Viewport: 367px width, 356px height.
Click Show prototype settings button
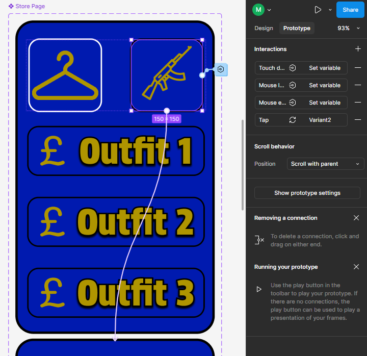[x=307, y=193]
